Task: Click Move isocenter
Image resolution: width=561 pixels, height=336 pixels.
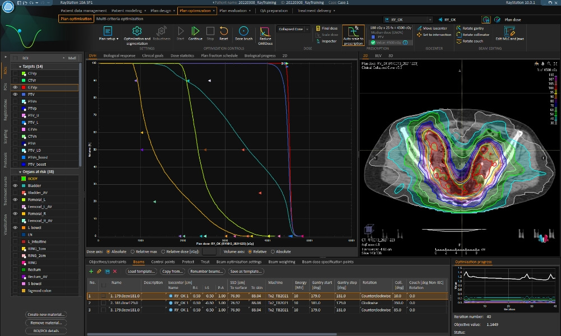Action: pyautogui.click(x=432, y=28)
